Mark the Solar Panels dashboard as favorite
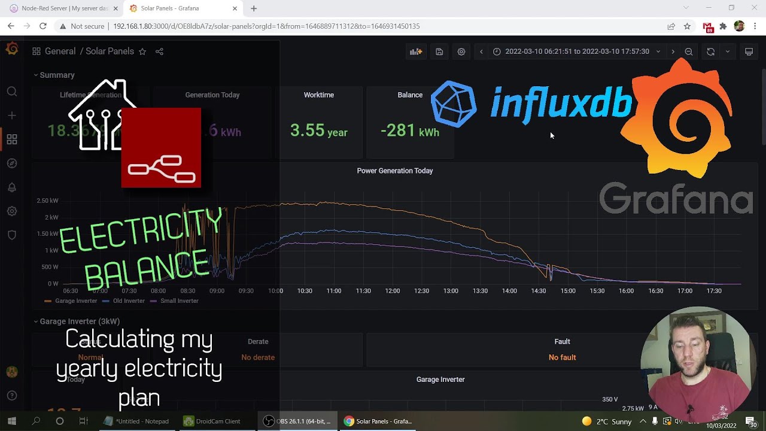 [x=142, y=51]
